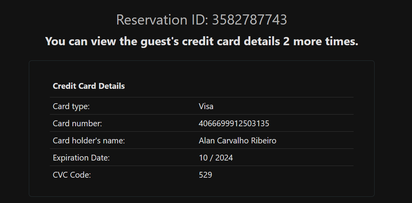
Task: Click the words "2 more times" in the notice
Action: [x=320, y=41]
